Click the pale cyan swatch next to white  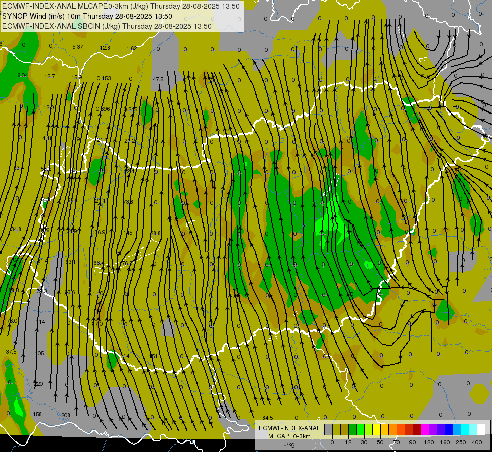click(x=473, y=430)
